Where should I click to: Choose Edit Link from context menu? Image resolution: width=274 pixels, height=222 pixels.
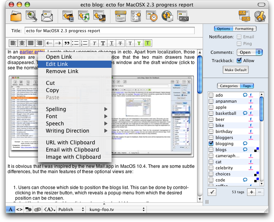pyautogui.click(x=75, y=64)
